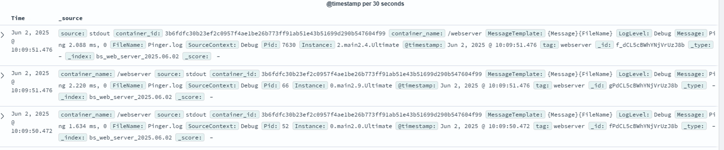
Task: Click the 'Pid:' field label beside 7630
Action: 271,45
